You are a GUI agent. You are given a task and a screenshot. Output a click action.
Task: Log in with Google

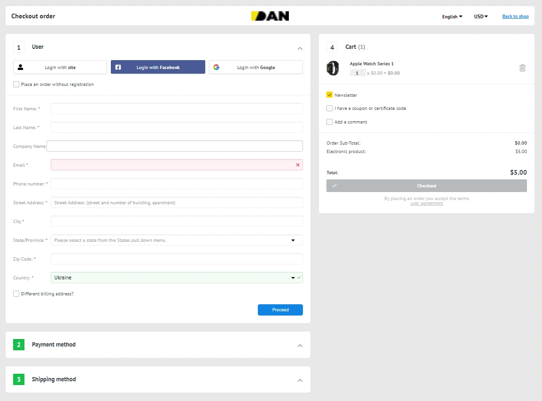[256, 67]
